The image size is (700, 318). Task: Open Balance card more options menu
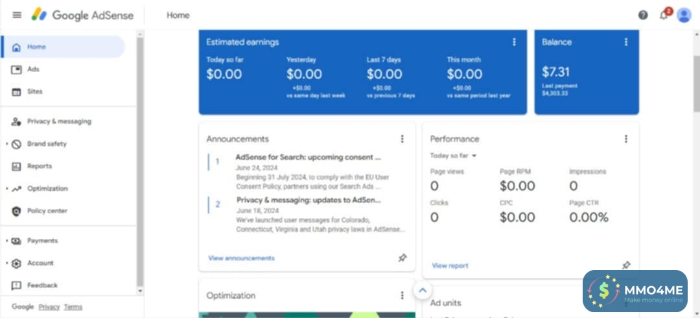click(x=626, y=42)
